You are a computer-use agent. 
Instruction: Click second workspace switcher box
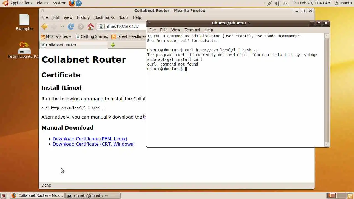pos(341,196)
